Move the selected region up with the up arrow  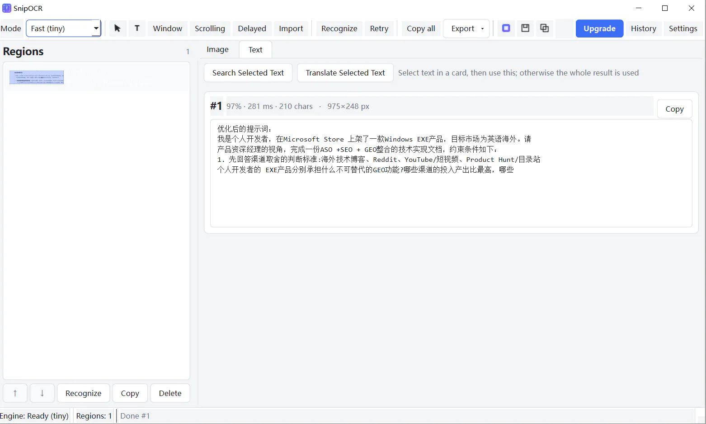(x=15, y=393)
